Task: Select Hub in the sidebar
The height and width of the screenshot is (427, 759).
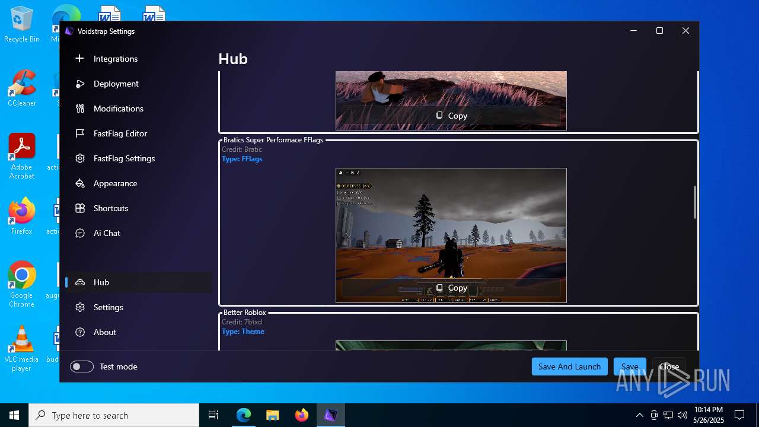Action: (139, 282)
